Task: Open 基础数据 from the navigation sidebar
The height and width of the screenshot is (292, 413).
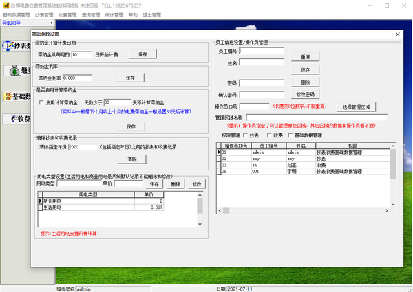Action: coord(15,96)
